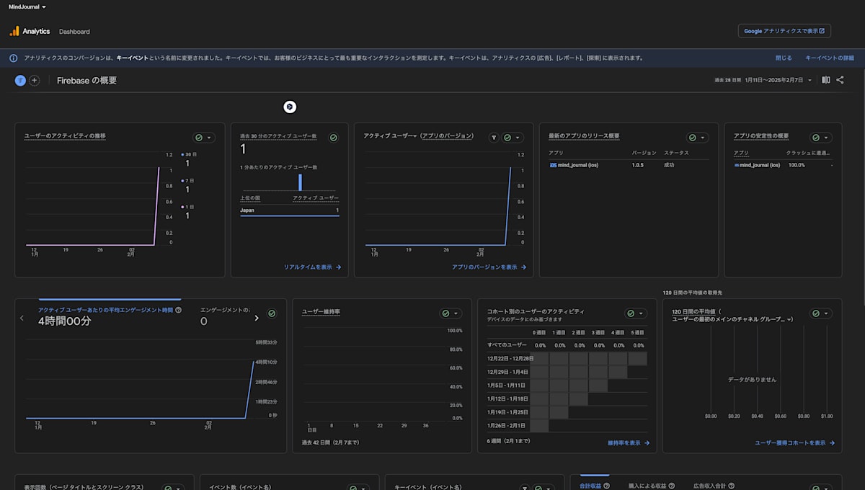Click the 1月26日 - 2月1日 cohort row
This screenshot has width=865, height=490.
point(567,425)
